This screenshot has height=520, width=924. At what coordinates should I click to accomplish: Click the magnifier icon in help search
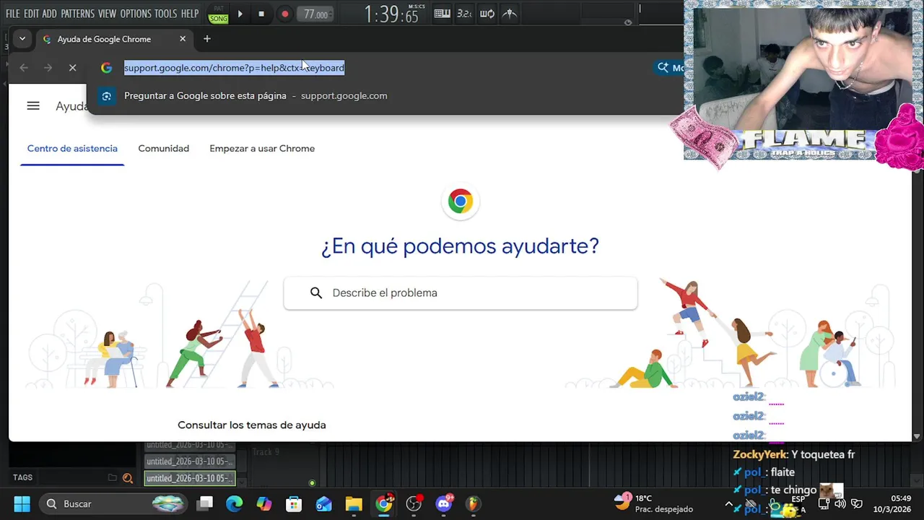pos(316,293)
